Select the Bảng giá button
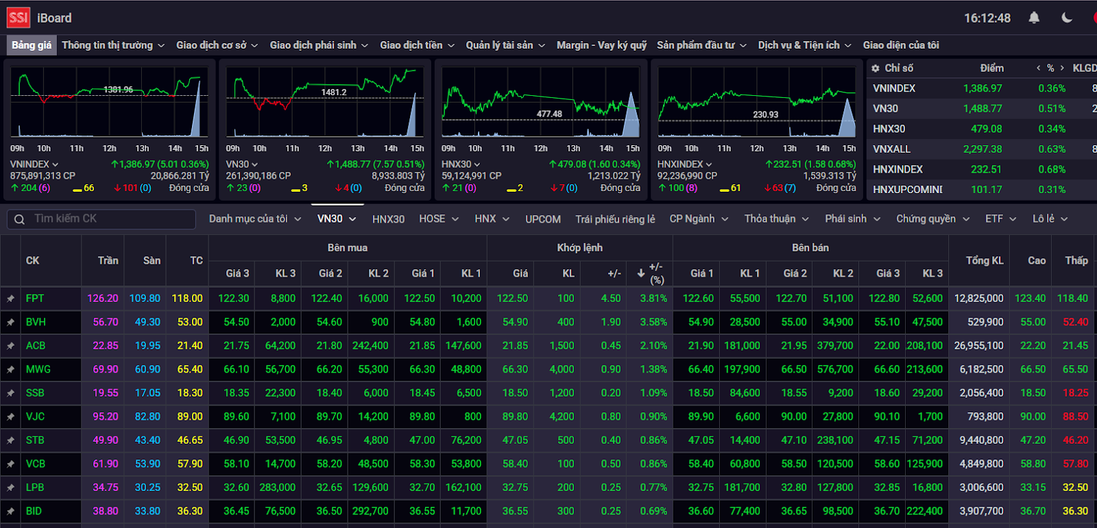 (x=32, y=45)
